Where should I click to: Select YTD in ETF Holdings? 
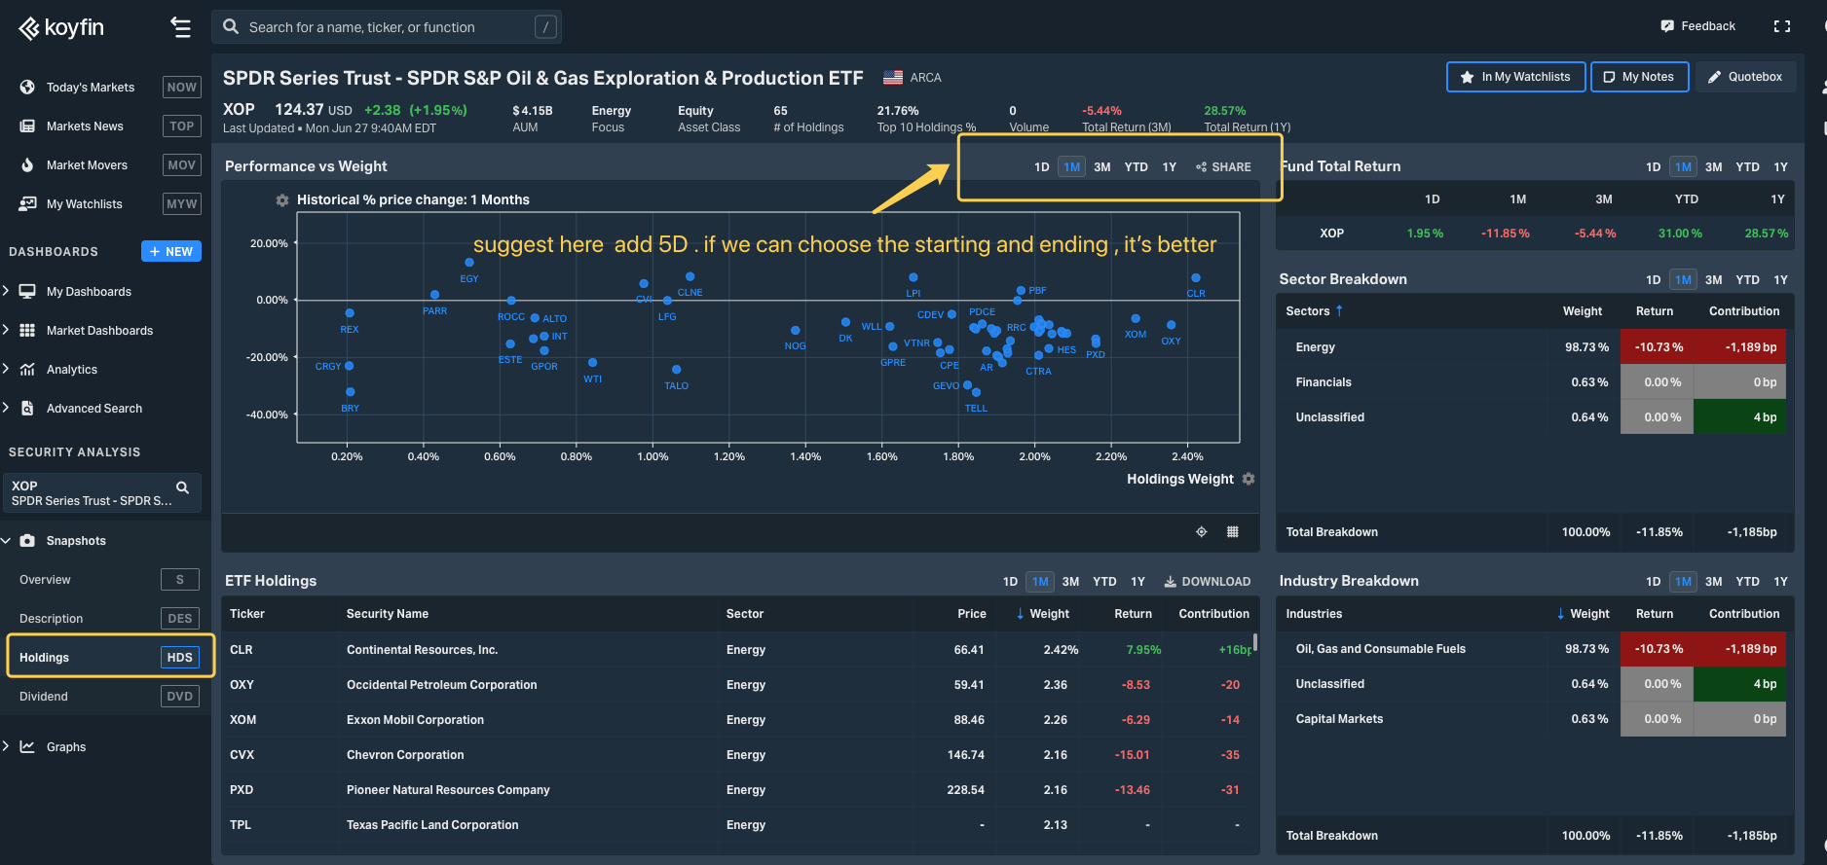(x=1104, y=582)
